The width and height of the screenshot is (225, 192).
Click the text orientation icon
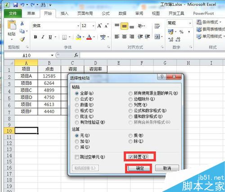140,26
